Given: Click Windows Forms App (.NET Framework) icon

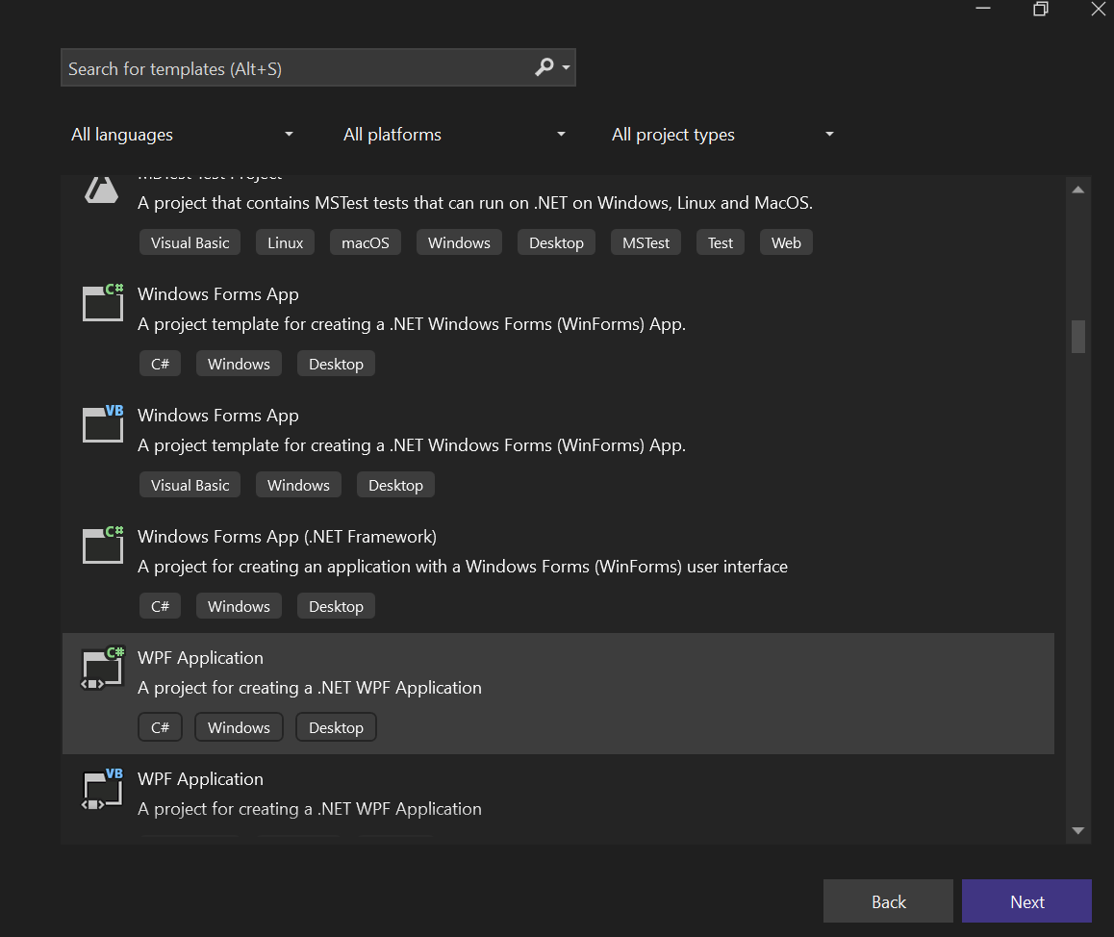Looking at the screenshot, I should (x=103, y=545).
